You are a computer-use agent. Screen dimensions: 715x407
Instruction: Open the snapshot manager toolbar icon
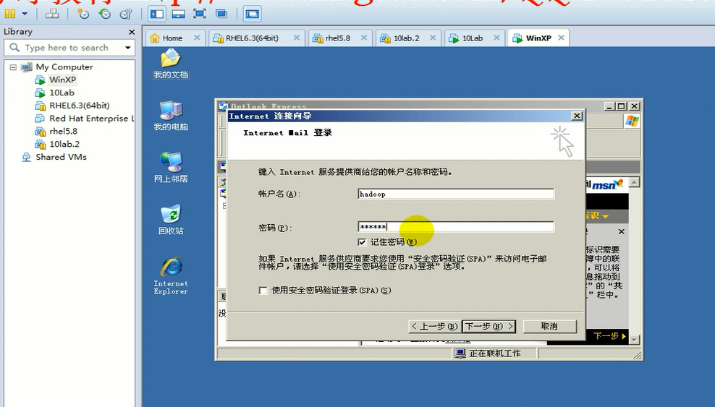(x=126, y=14)
